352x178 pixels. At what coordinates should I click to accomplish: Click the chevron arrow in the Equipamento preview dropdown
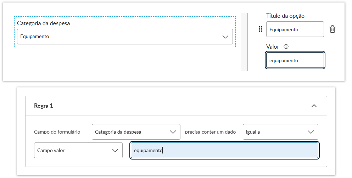pyautogui.click(x=225, y=37)
